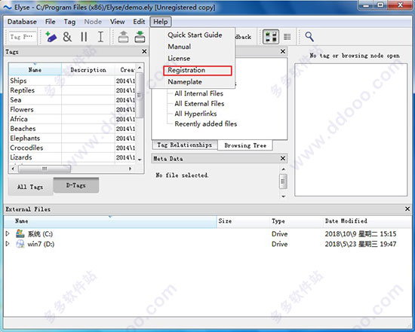Image resolution: width=415 pixels, height=332 pixels.
Task: Select the Flowers tag row
Action: click(72, 109)
